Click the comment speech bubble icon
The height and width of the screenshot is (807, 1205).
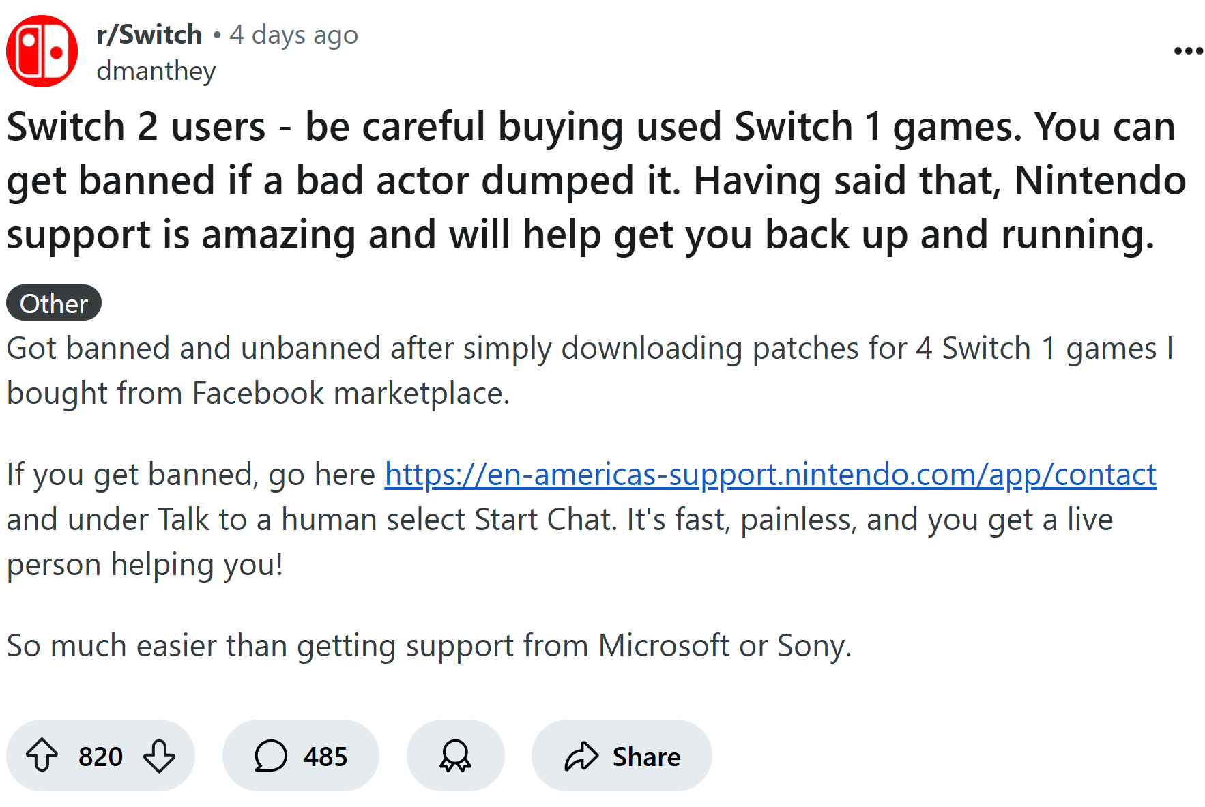point(271,756)
